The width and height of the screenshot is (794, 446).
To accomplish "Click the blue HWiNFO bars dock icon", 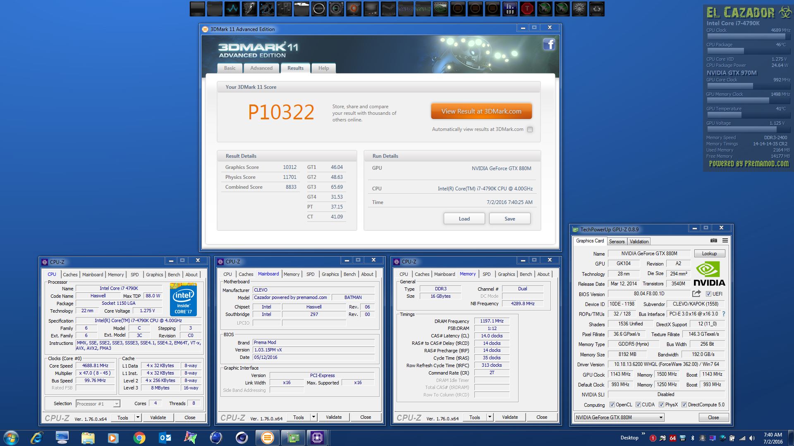I will 510,9.
